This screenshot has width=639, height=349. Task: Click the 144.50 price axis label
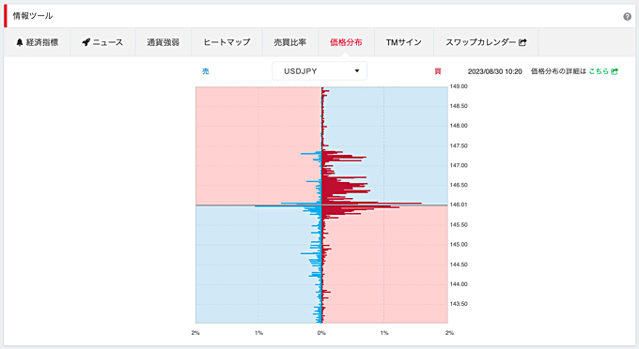459,265
